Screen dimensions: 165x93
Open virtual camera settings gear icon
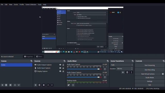point(163,74)
